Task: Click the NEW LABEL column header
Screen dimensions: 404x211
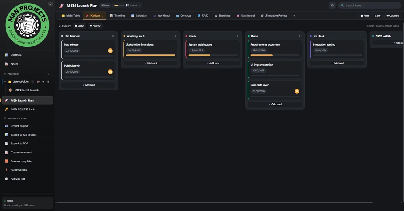Action: pyautogui.click(x=383, y=36)
